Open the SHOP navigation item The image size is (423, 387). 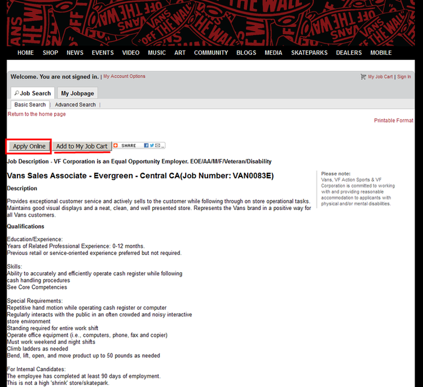coord(50,52)
